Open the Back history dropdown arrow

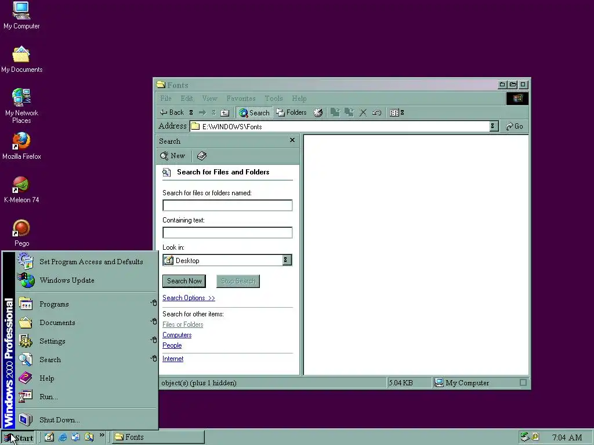(191, 112)
